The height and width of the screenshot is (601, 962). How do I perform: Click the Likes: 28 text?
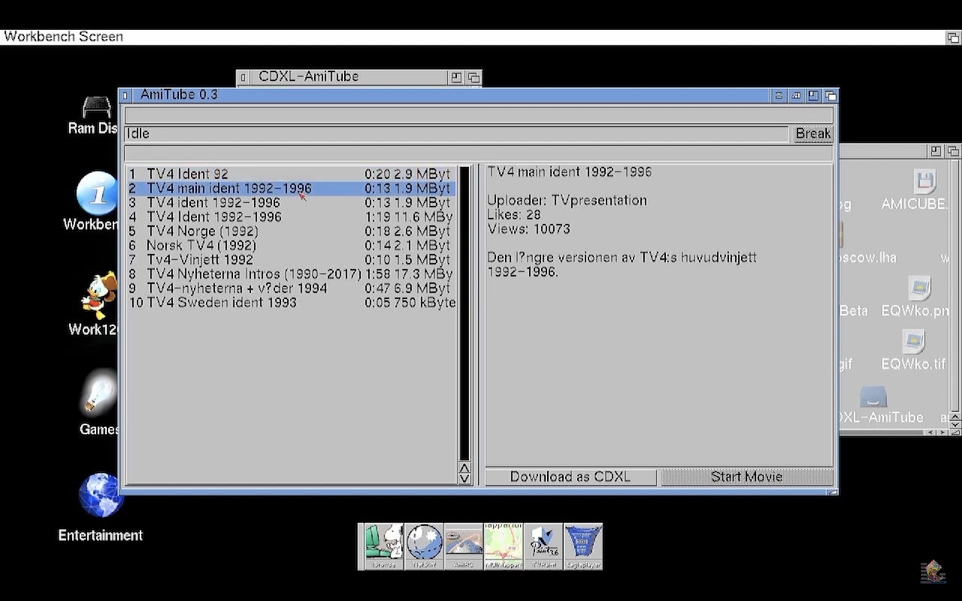513,215
